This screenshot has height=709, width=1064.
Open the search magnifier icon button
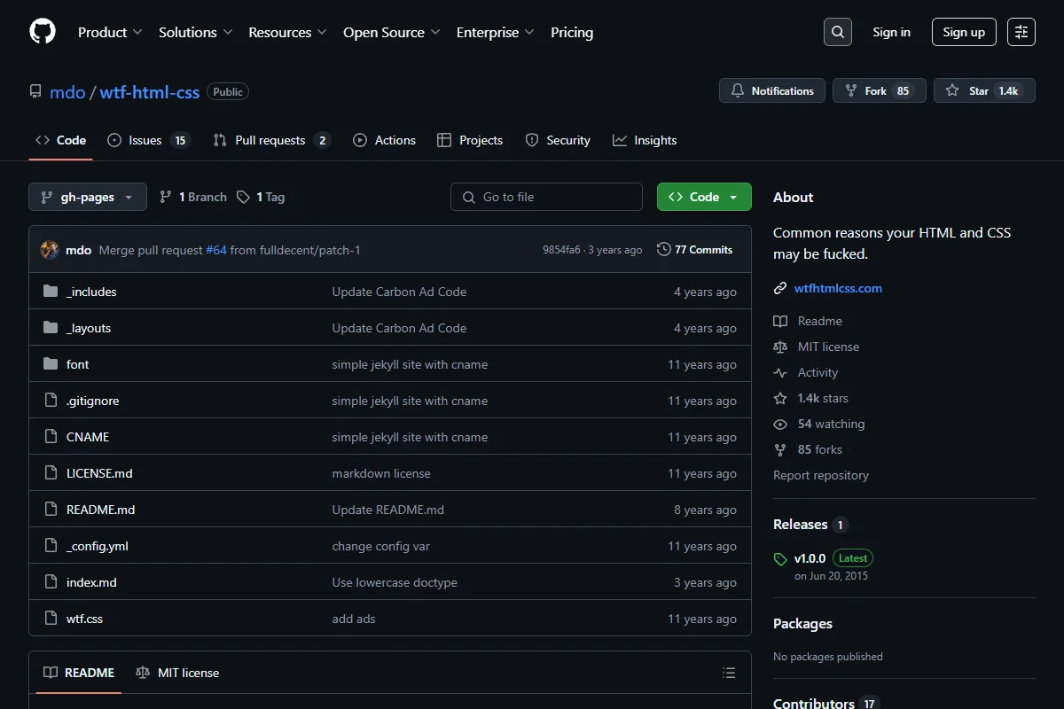pos(838,32)
